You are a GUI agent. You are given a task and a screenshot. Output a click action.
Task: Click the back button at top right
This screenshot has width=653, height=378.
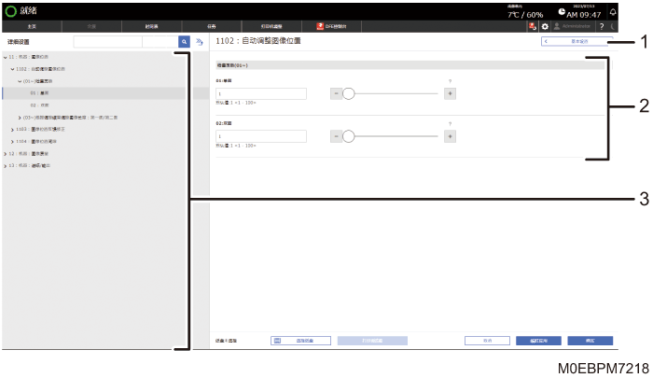(577, 41)
